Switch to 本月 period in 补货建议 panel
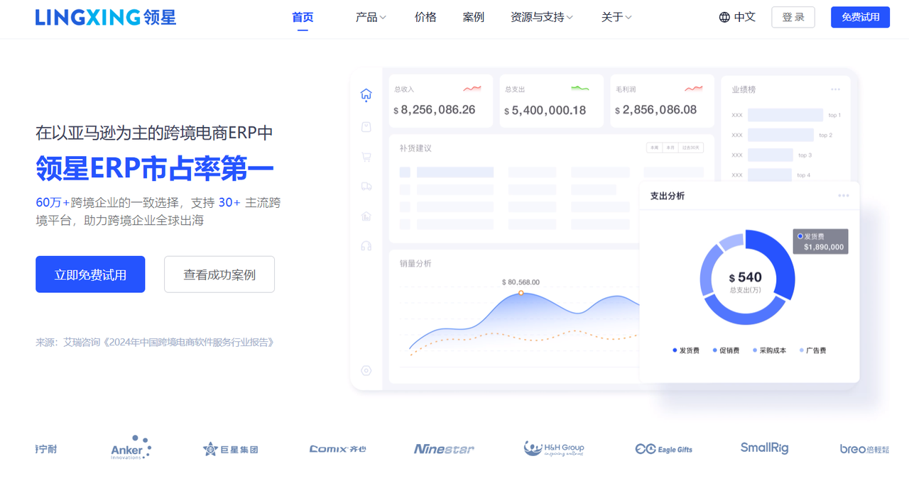The width and height of the screenshot is (909, 488). (670, 147)
